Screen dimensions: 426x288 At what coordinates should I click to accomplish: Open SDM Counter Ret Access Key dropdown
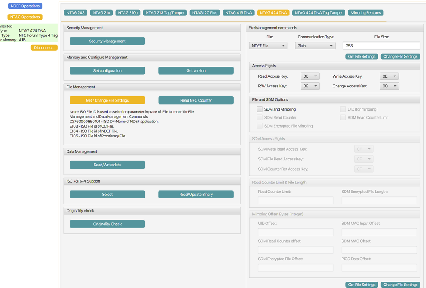click(364, 169)
